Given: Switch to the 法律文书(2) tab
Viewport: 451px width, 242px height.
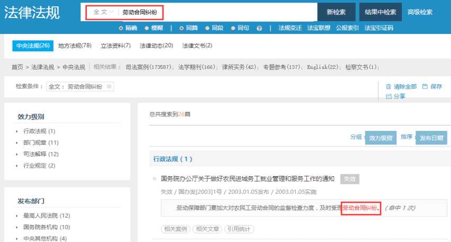Looking at the screenshot, I should [x=197, y=46].
